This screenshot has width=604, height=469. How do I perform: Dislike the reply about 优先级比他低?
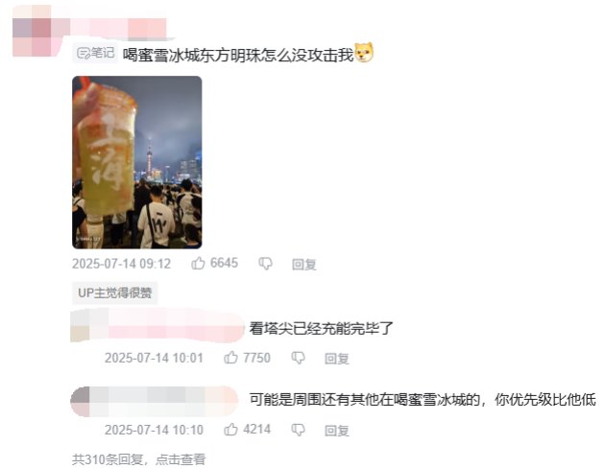[298, 430]
